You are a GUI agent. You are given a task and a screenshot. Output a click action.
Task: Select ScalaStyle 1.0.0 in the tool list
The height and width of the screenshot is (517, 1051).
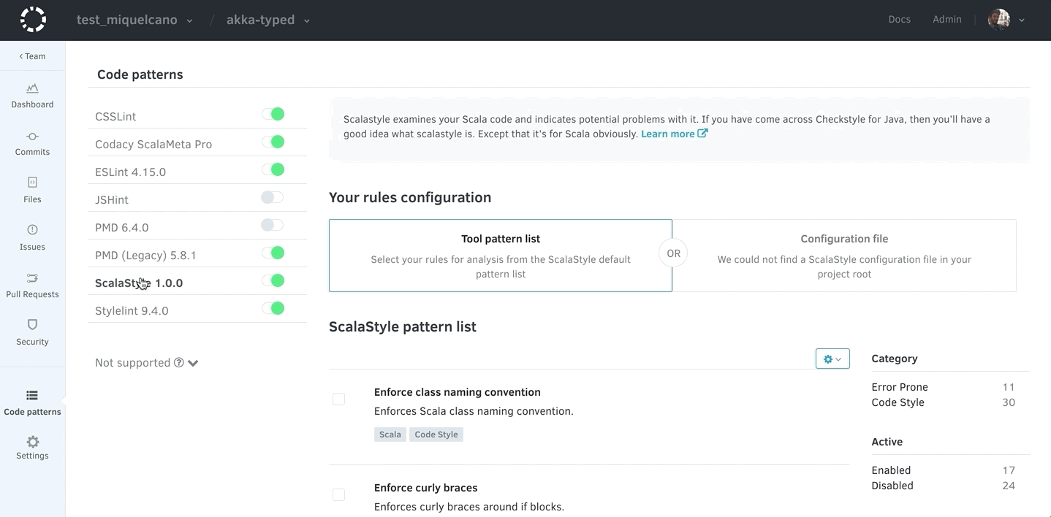139,283
